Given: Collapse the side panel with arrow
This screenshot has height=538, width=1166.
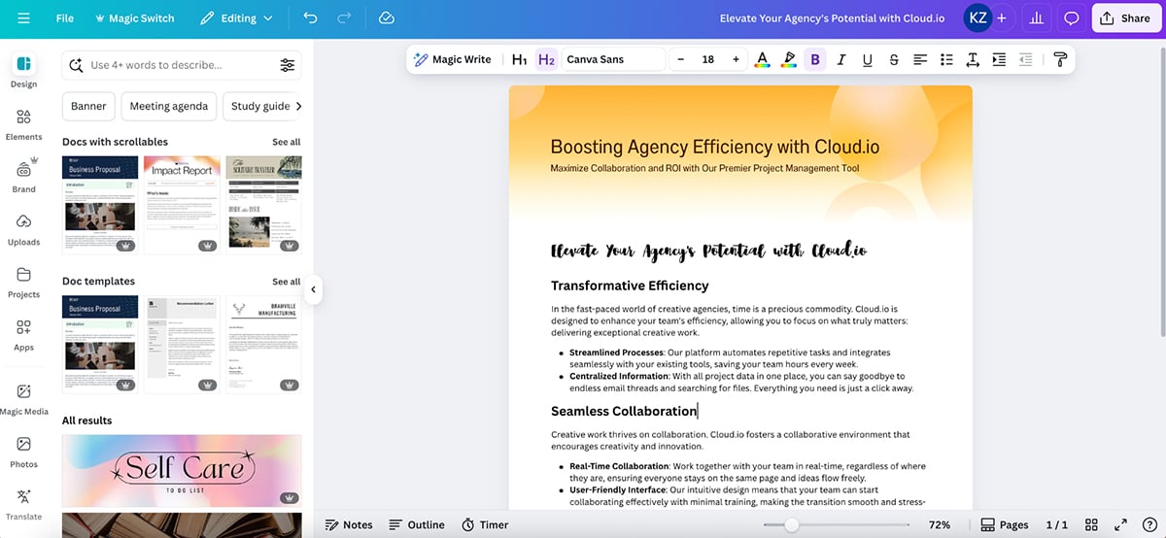Looking at the screenshot, I should pyautogui.click(x=313, y=288).
